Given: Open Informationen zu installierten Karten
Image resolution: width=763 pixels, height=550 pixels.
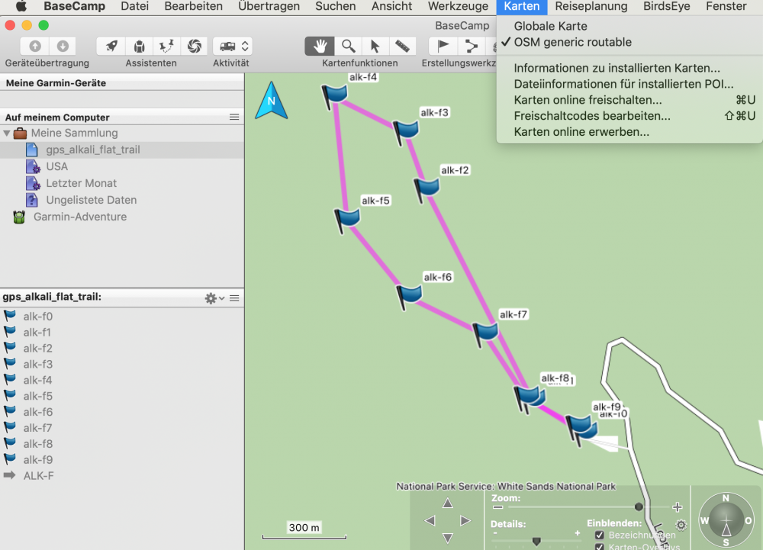Looking at the screenshot, I should pyautogui.click(x=617, y=68).
